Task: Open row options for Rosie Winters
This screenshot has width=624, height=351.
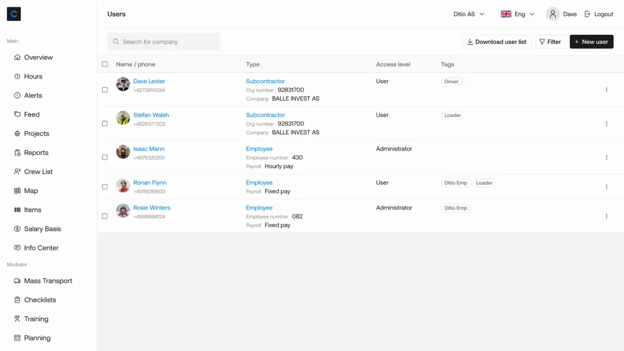Action: coord(606,216)
